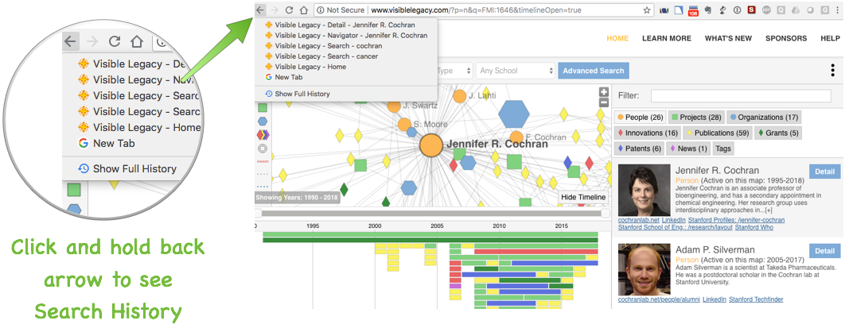Toggle the Patents (6) filter
Image resolution: width=845 pixels, height=332 pixels.
639,149
